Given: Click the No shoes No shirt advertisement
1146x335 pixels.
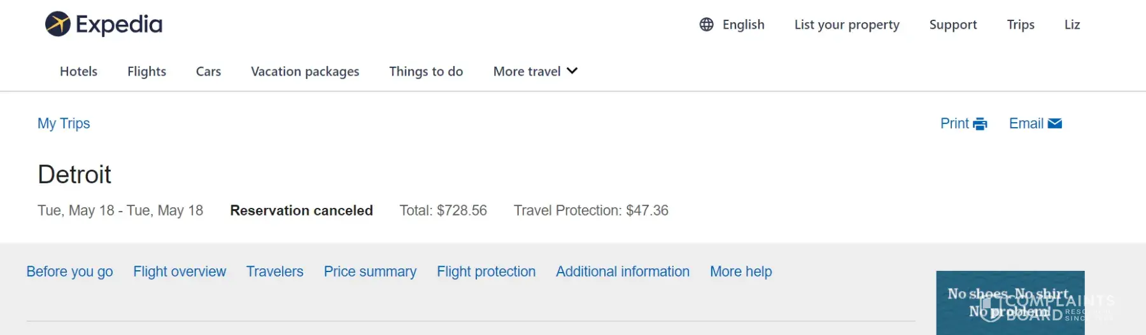Looking at the screenshot, I should [x=1009, y=303].
